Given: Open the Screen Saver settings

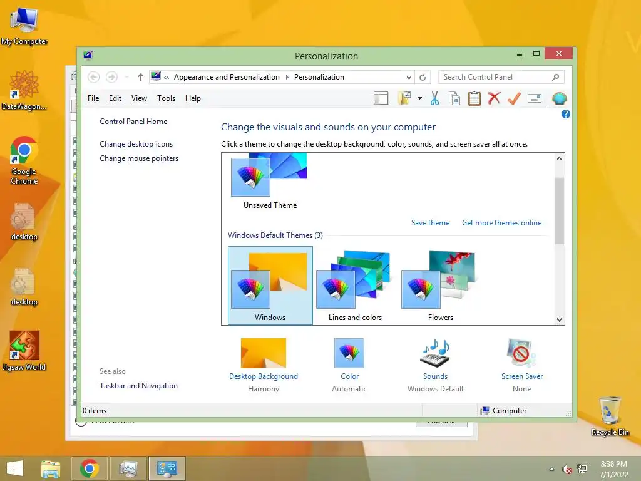Looking at the screenshot, I should tap(521, 365).
